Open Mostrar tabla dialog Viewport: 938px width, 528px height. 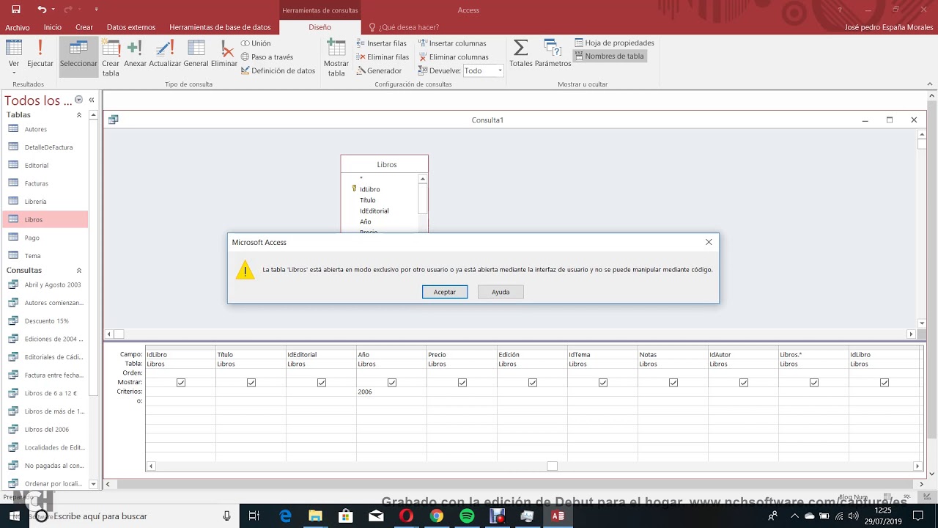336,57
